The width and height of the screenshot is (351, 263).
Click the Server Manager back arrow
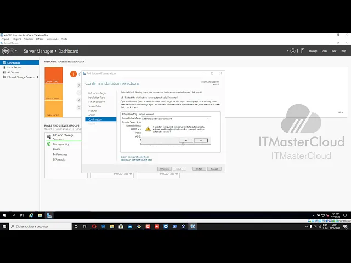5,51
